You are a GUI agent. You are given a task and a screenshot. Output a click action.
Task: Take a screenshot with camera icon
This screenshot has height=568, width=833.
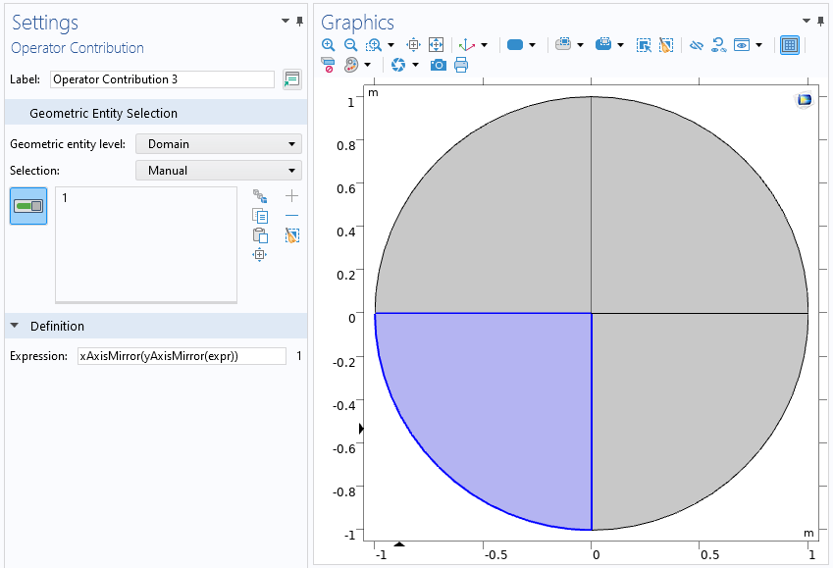[438, 66]
